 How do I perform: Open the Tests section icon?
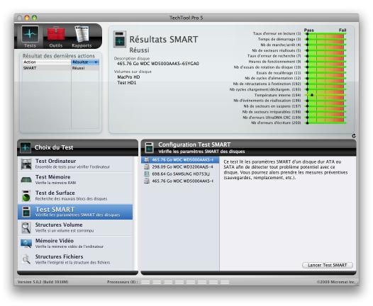click(30, 34)
